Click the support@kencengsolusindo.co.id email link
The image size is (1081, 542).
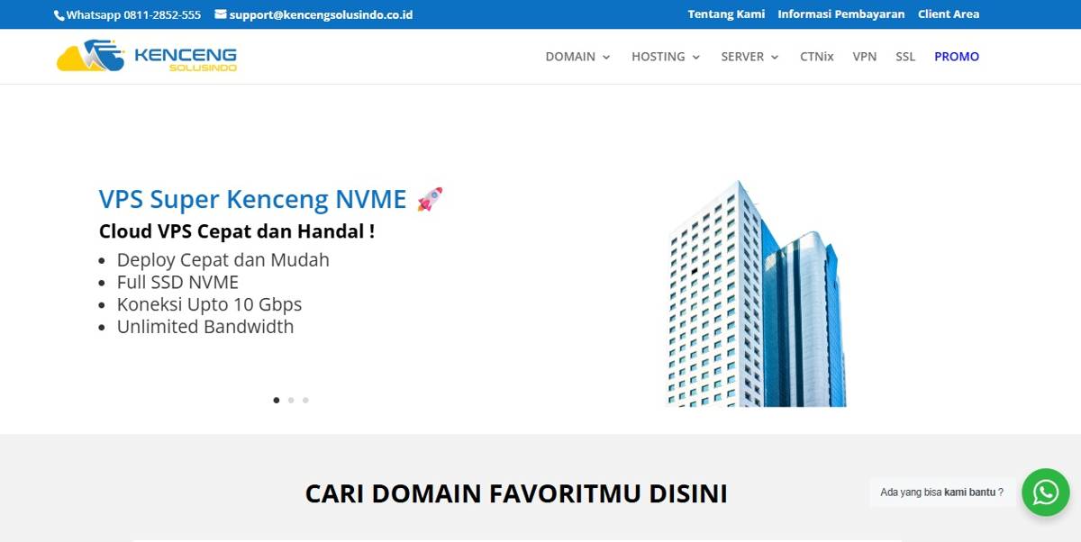click(321, 14)
